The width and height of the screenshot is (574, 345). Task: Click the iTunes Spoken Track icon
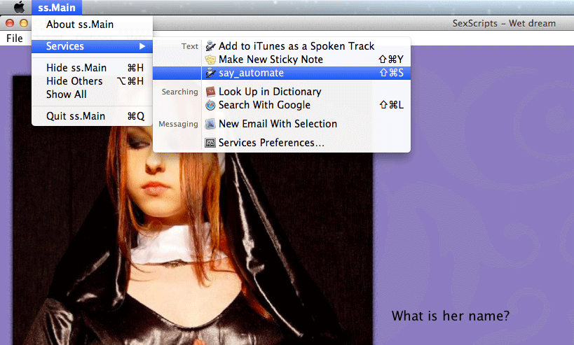tap(210, 46)
